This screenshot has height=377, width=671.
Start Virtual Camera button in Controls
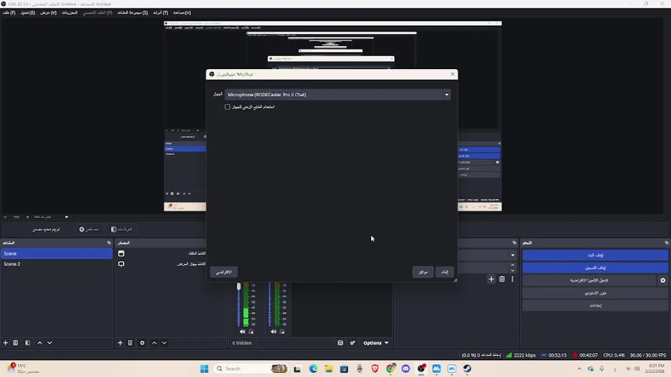pos(589,280)
